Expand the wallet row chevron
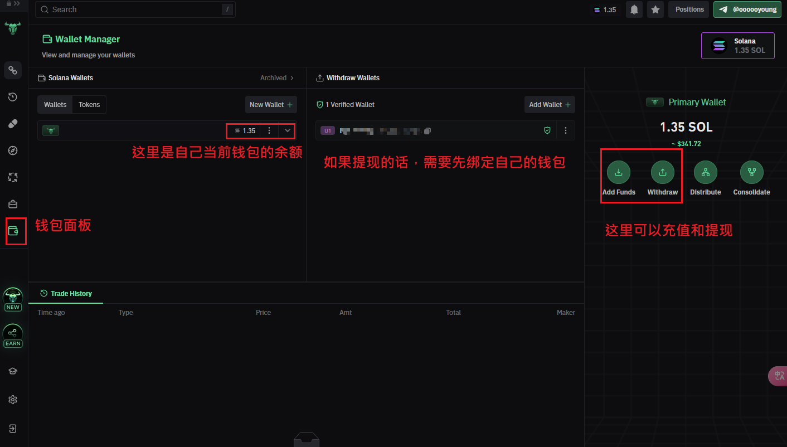Viewport: 787px width, 447px height. click(287, 130)
